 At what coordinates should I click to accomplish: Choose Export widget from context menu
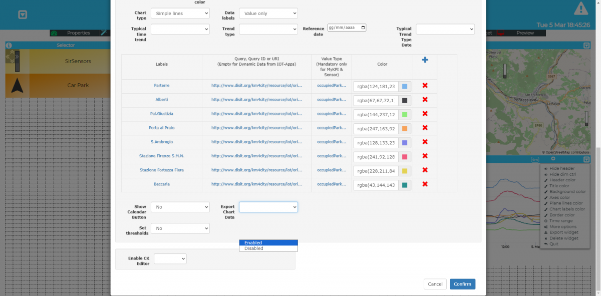click(563, 232)
